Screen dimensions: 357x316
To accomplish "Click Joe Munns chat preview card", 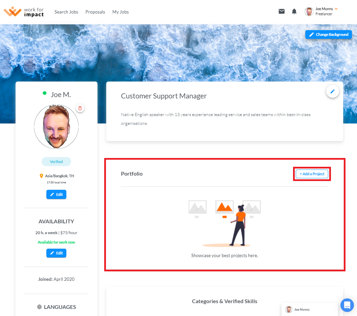I will click(x=310, y=309).
